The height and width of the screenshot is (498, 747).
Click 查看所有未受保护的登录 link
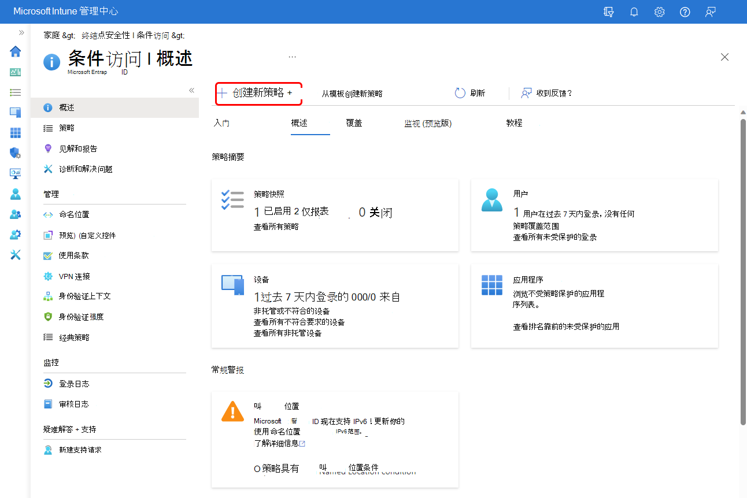click(x=555, y=237)
